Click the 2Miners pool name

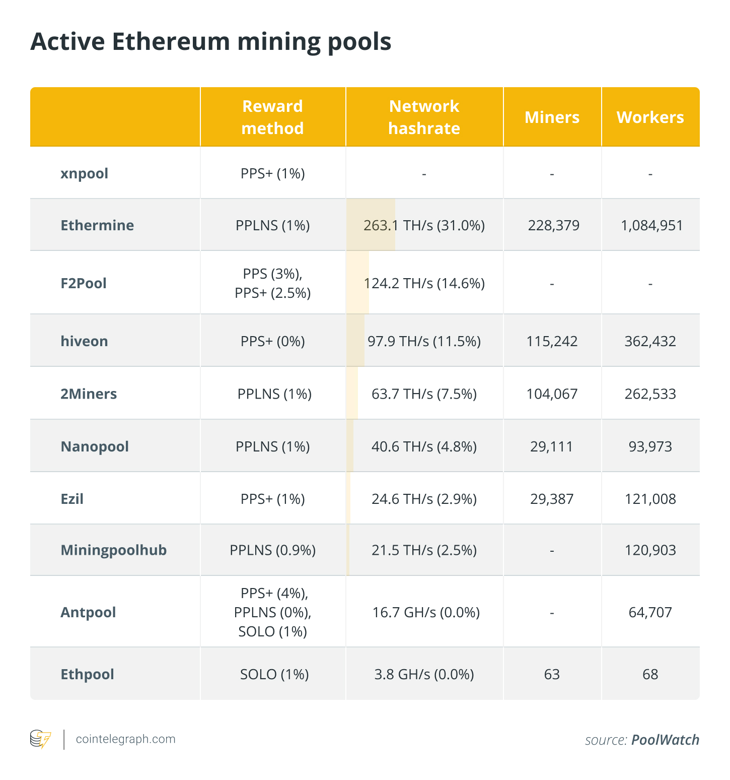89,394
